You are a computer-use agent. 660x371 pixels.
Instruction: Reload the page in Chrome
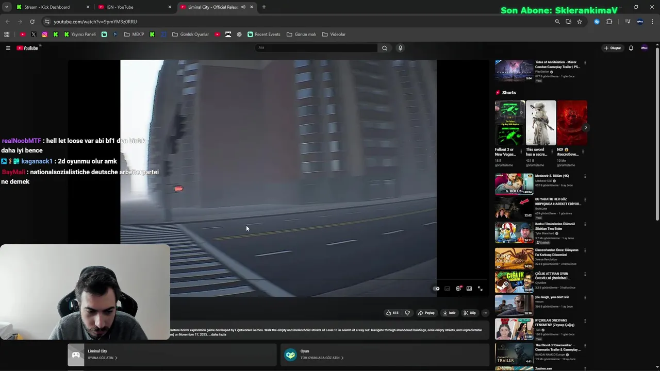(32, 22)
